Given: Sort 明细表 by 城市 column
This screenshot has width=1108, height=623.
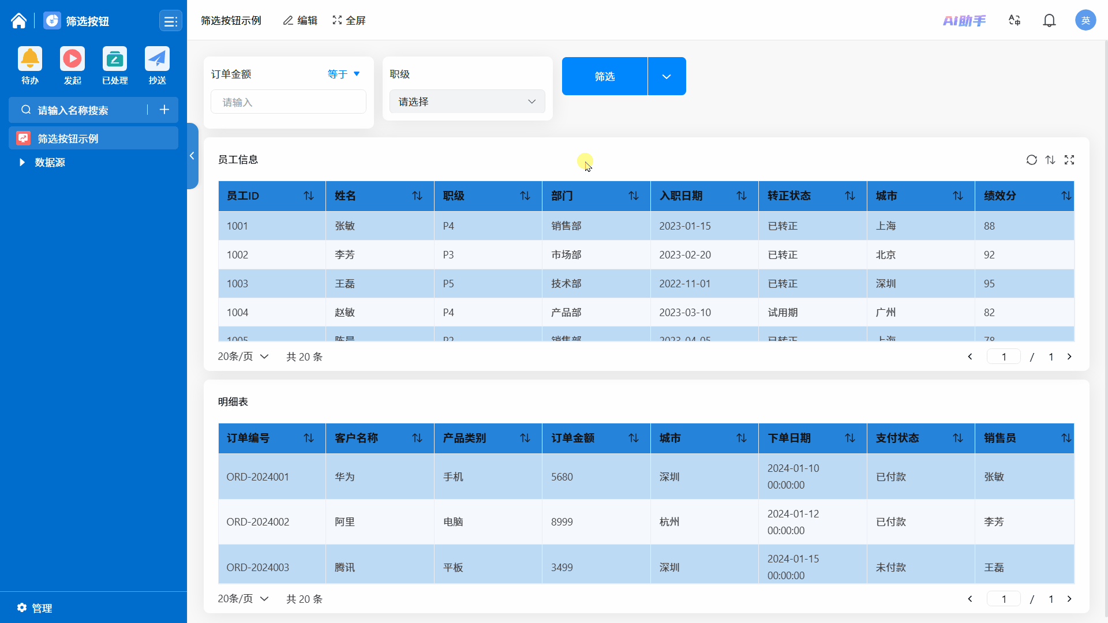Looking at the screenshot, I should [742, 438].
